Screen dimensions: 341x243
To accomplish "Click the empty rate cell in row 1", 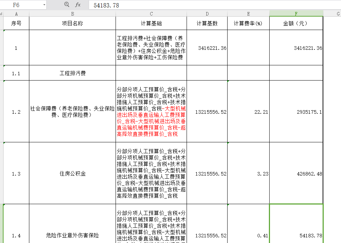I will coord(248,48).
